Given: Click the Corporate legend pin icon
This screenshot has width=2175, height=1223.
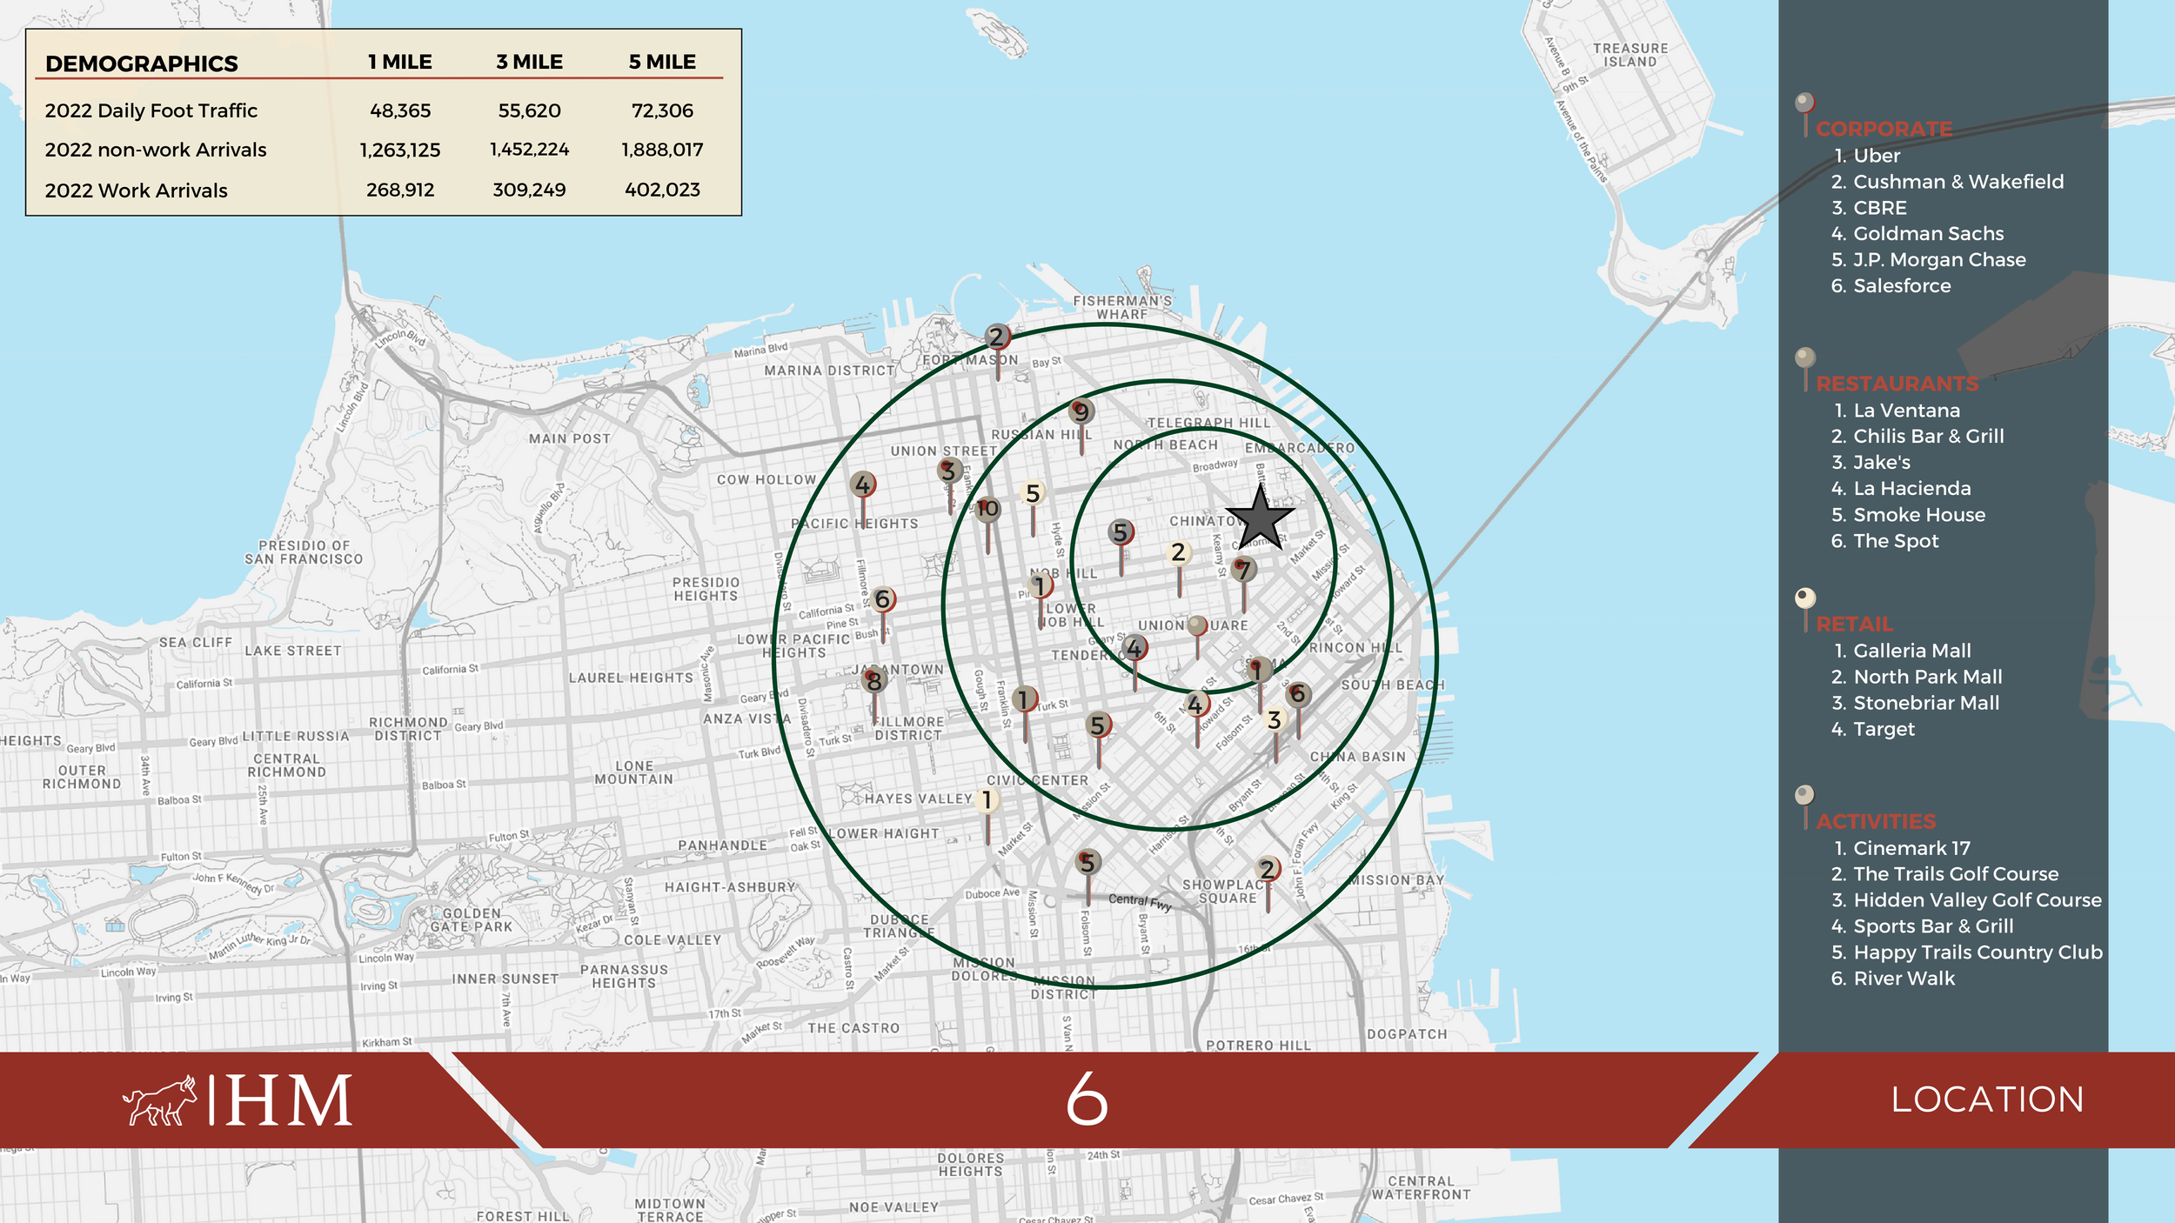Looking at the screenshot, I should [x=1805, y=114].
